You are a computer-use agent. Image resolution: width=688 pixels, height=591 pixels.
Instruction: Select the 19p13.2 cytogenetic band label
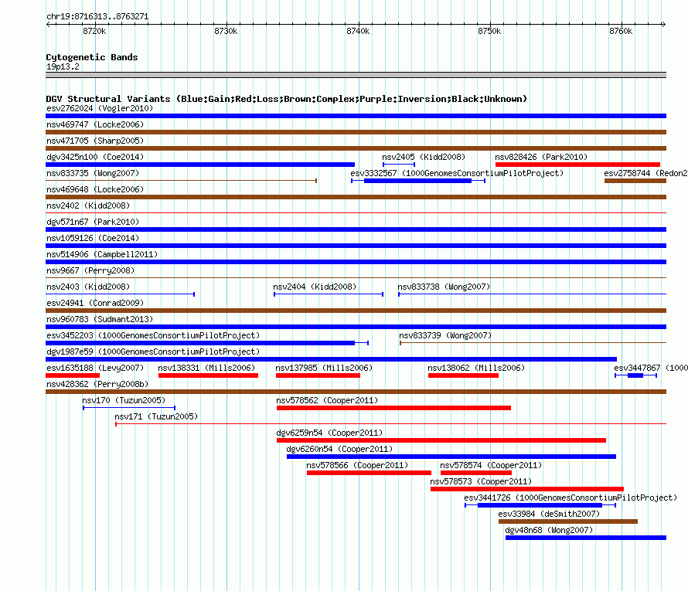click(63, 66)
